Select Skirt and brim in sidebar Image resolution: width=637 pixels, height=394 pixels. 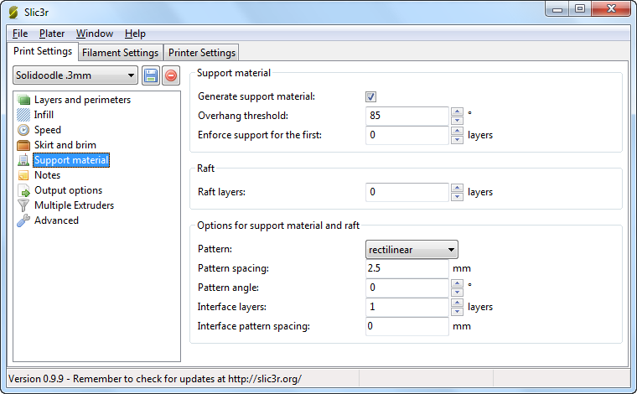(65, 145)
